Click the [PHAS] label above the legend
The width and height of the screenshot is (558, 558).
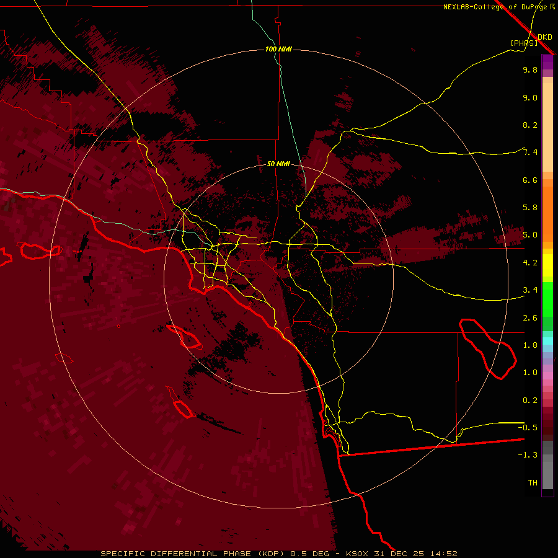coord(524,43)
